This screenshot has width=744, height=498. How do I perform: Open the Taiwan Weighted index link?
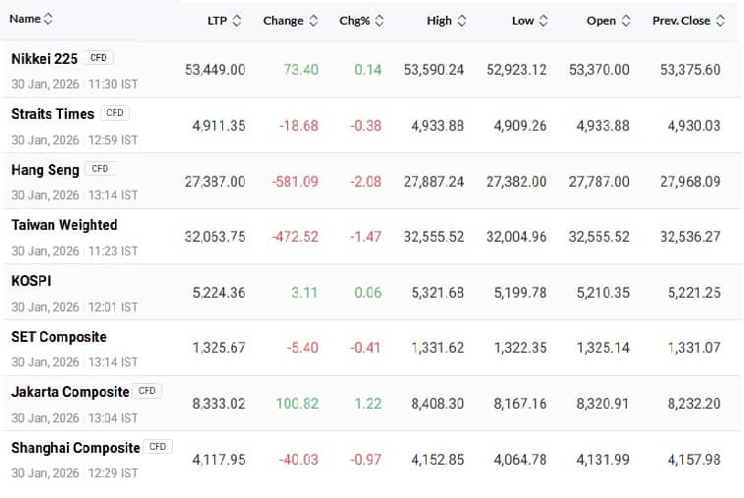point(64,225)
